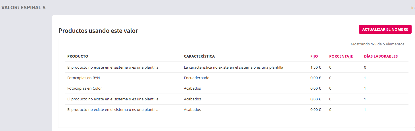
Task: Click the PRODUCTO column header
Action: 78,56
